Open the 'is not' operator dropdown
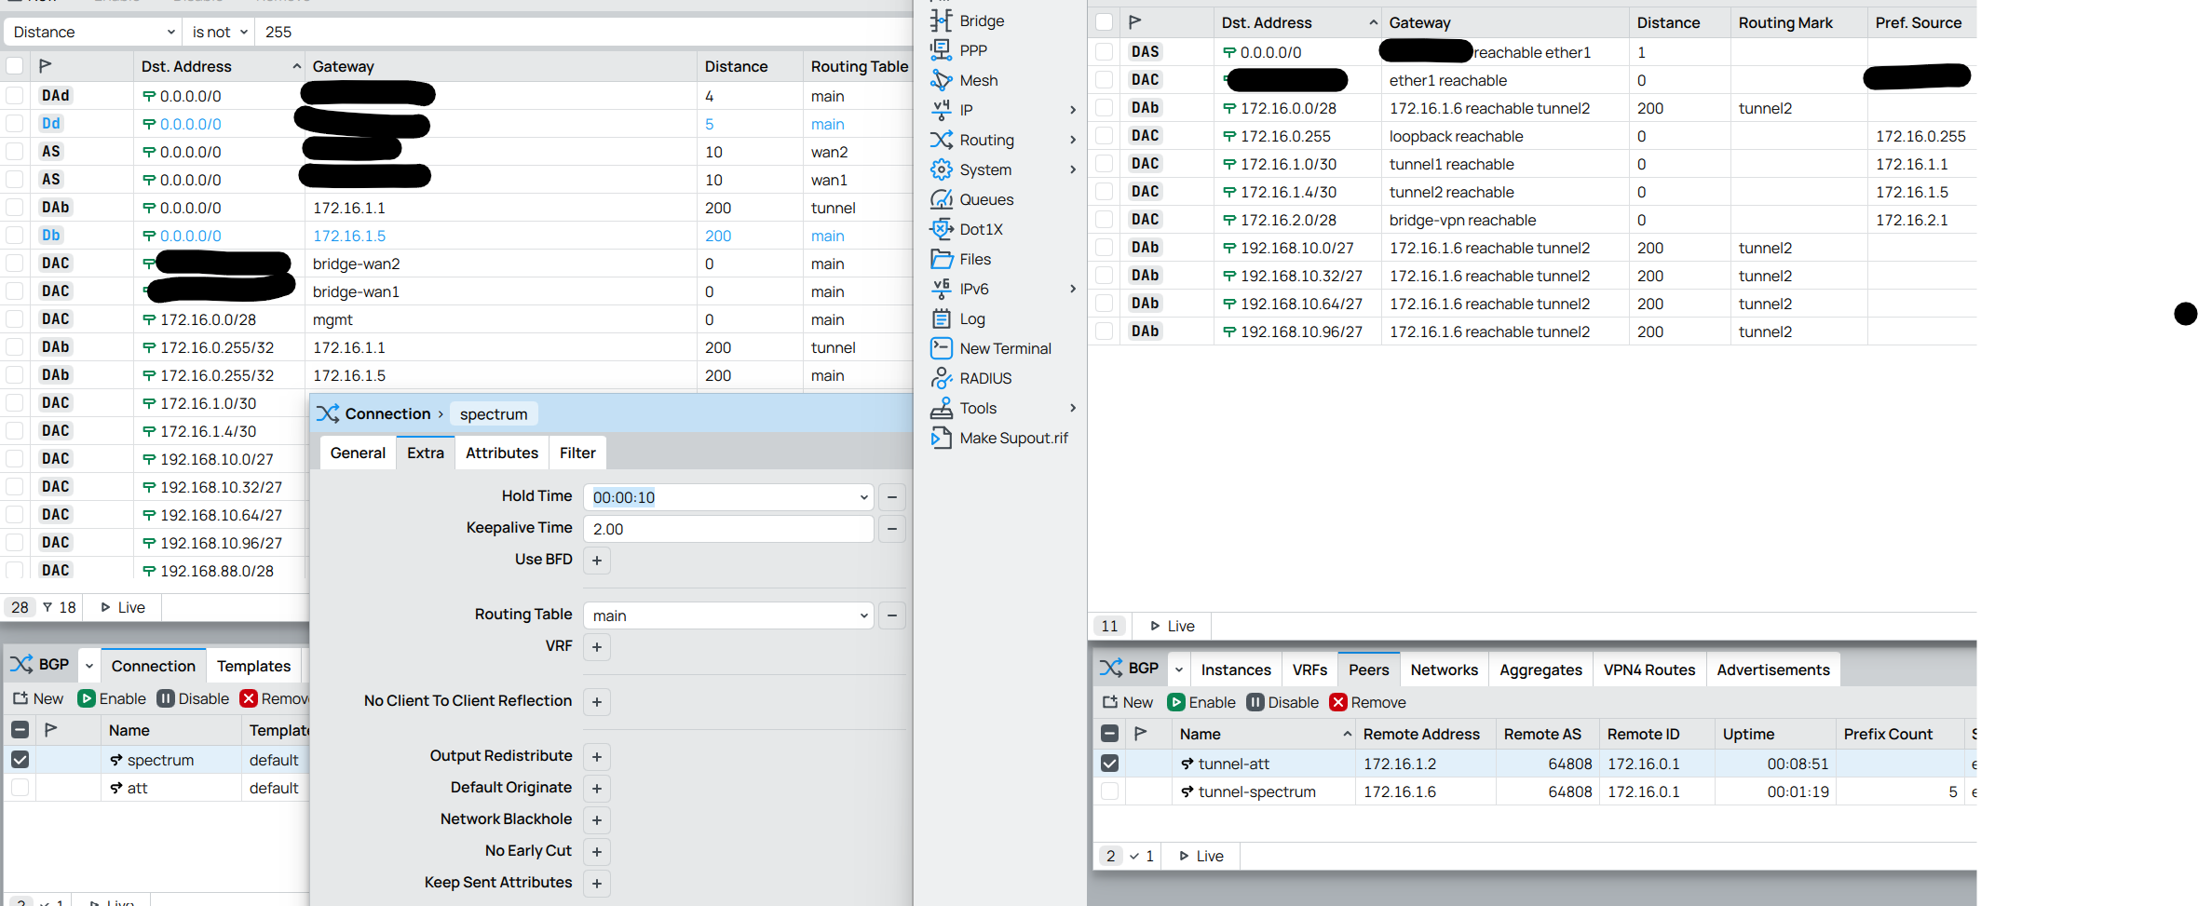Viewport: 2198px width, 906px height. [220, 32]
